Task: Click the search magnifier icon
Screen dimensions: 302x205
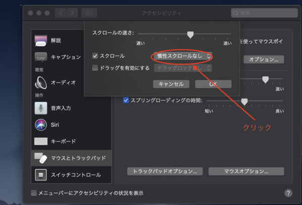Action: 236,13
